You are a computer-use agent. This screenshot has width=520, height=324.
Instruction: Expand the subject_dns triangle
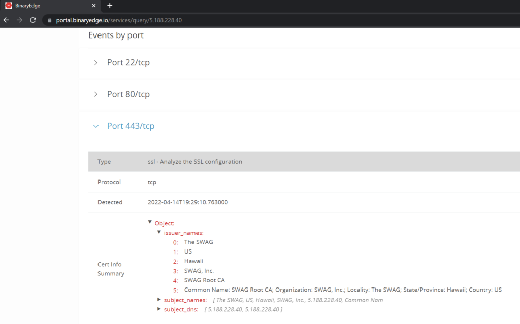159,309
